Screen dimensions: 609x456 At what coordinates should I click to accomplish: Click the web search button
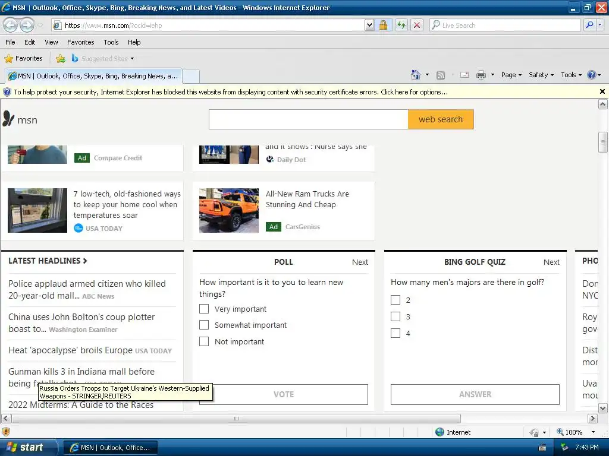441,119
